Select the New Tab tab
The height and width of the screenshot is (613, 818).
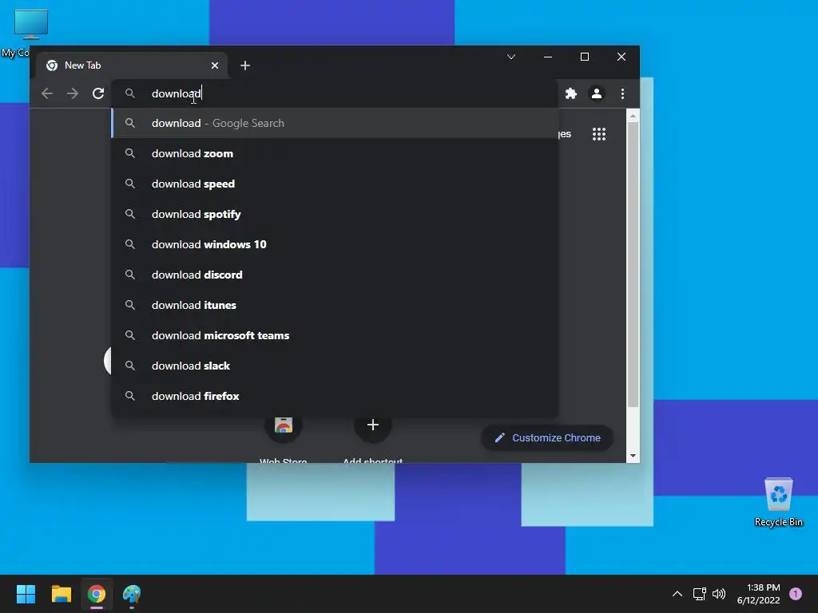coord(132,65)
